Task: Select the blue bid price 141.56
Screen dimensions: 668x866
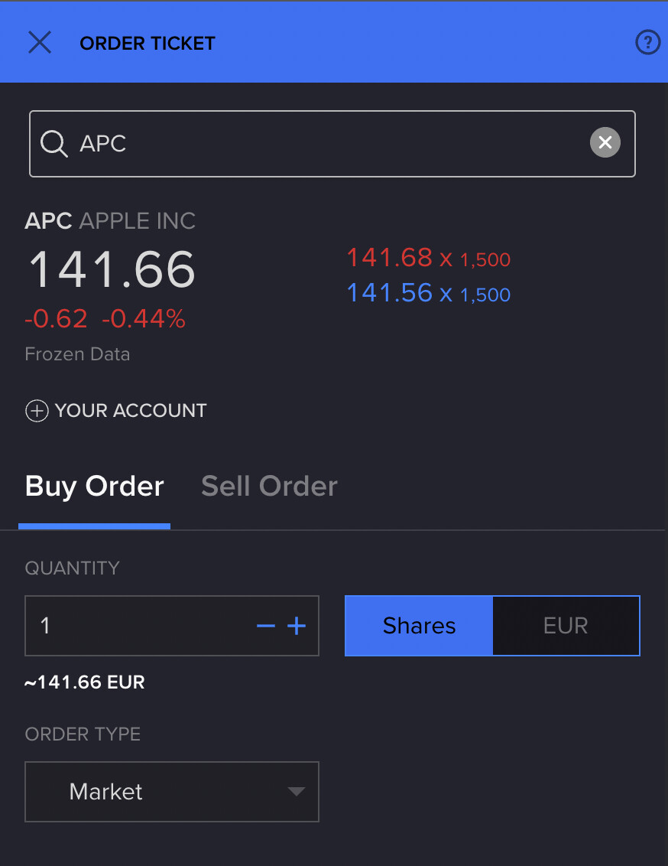Action: pos(390,292)
